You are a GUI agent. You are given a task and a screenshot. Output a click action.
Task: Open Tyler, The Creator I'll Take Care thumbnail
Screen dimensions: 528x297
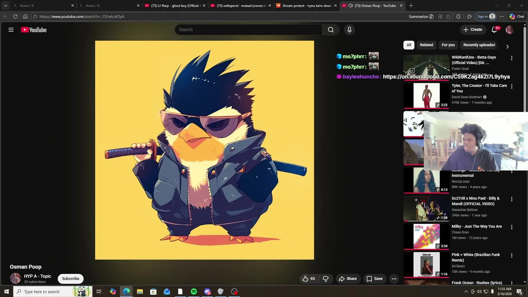click(x=426, y=96)
